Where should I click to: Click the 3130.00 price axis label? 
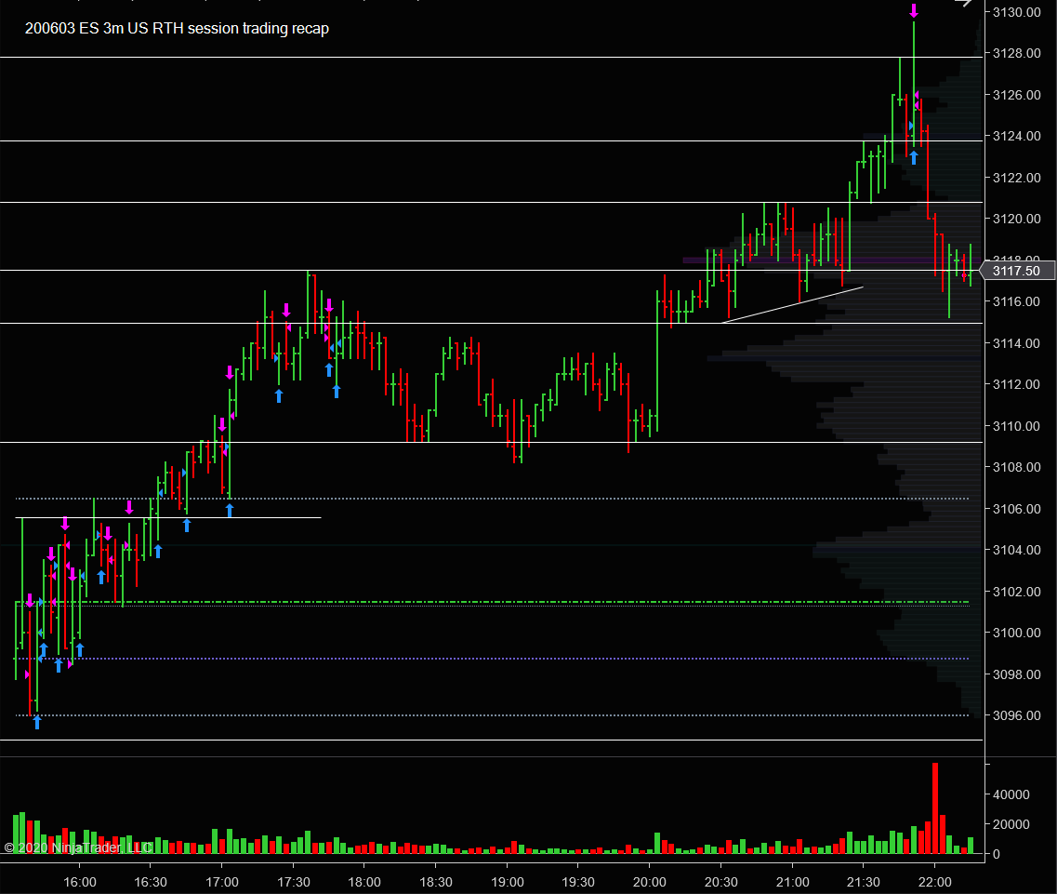[x=1016, y=12]
